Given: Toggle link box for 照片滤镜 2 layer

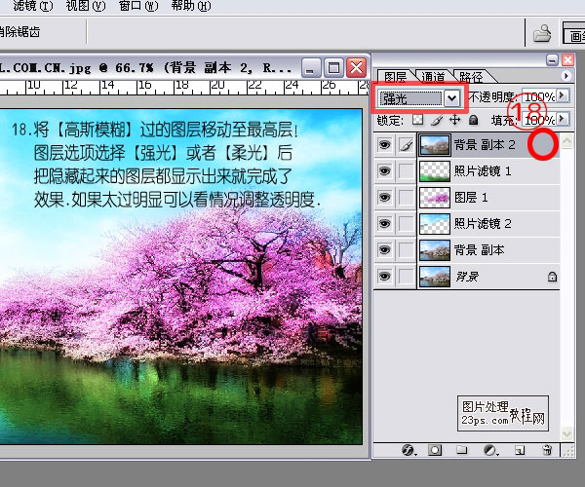Looking at the screenshot, I should point(407,224).
